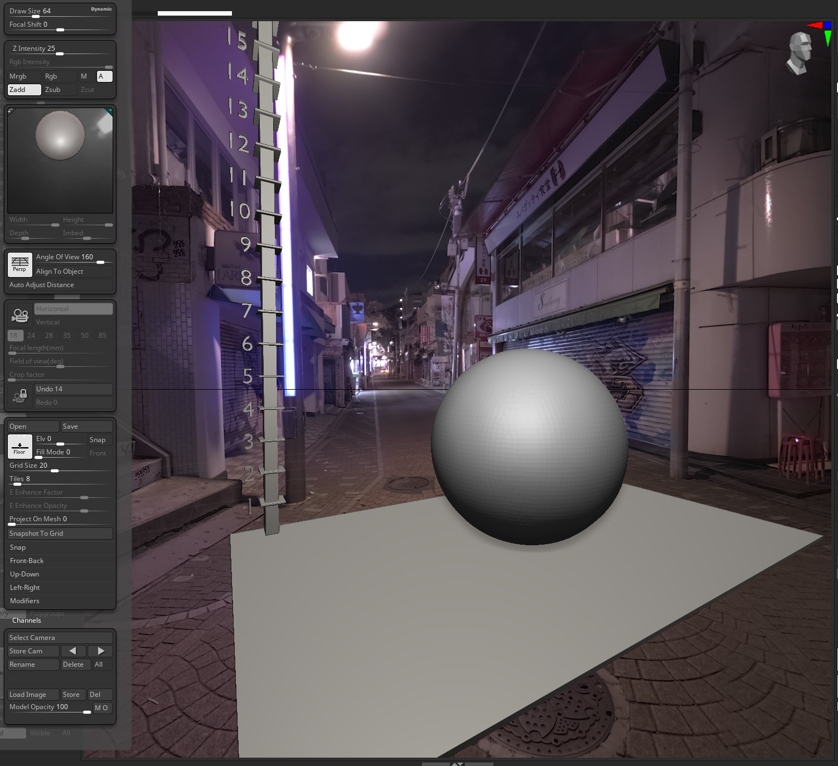The height and width of the screenshot is (766, 838).
Task: Open the Up-Down section
Action: pyautogui.click(x=25, y=574)
